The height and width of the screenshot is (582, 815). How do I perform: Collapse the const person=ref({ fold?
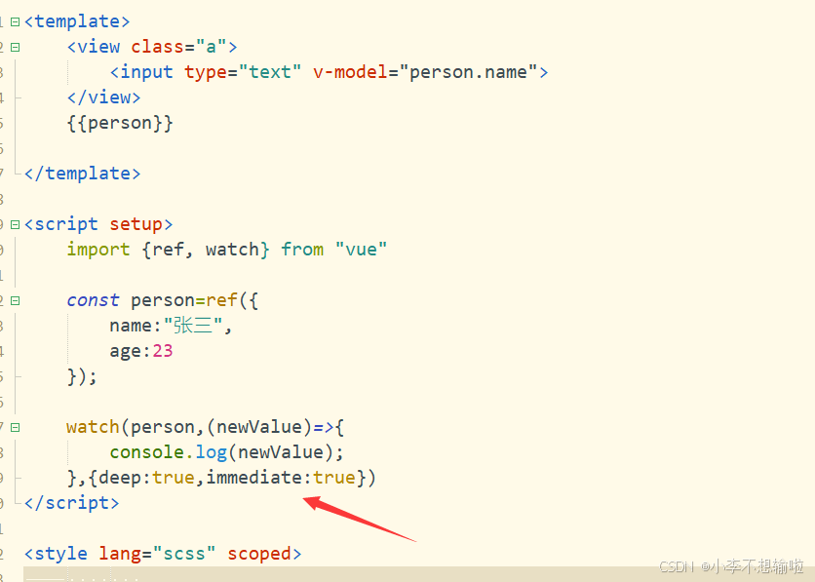(15, 301)
